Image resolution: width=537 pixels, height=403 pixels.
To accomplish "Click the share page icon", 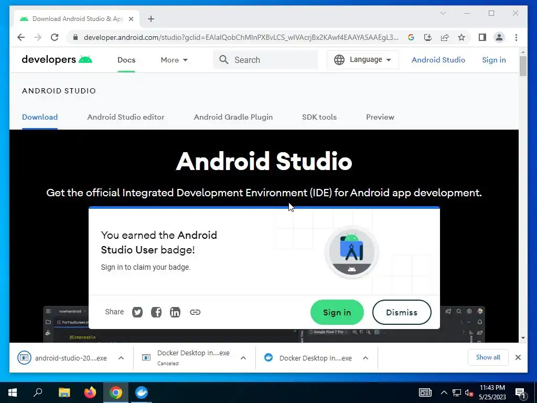I will [x=445, y=37].
